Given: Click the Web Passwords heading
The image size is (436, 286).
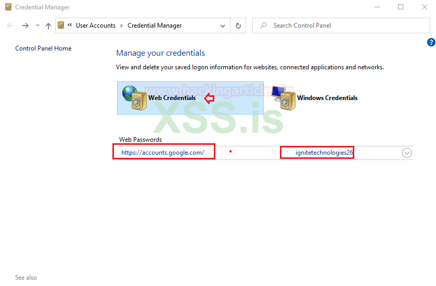Looking at the screenshot, I should click(140, 140).
